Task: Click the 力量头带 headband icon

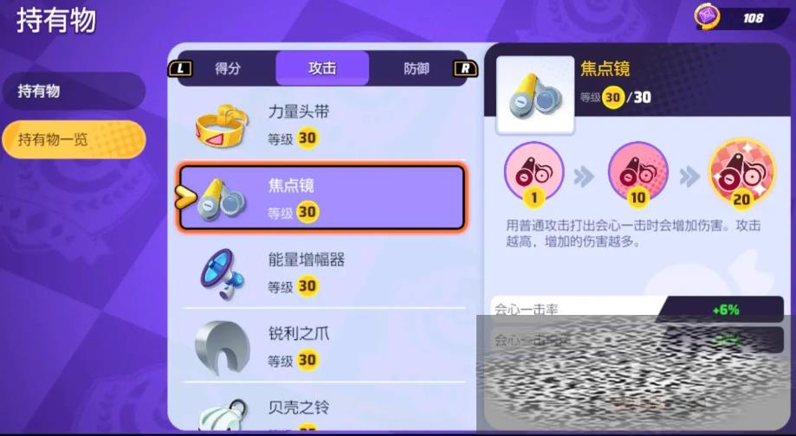Action: (222, 125)
